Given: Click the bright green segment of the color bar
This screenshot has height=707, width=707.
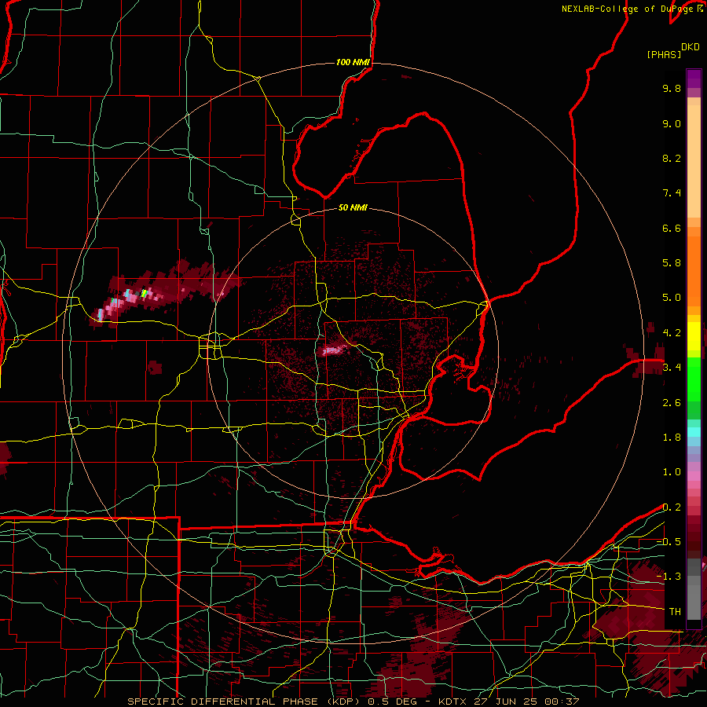Looking at the screenshot, I should tap(694, 379).
